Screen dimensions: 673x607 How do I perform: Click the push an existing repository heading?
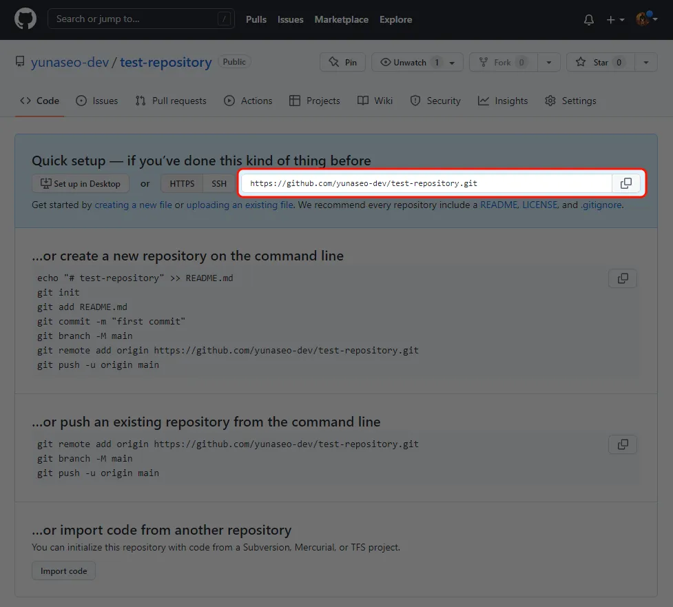[206, 422]
